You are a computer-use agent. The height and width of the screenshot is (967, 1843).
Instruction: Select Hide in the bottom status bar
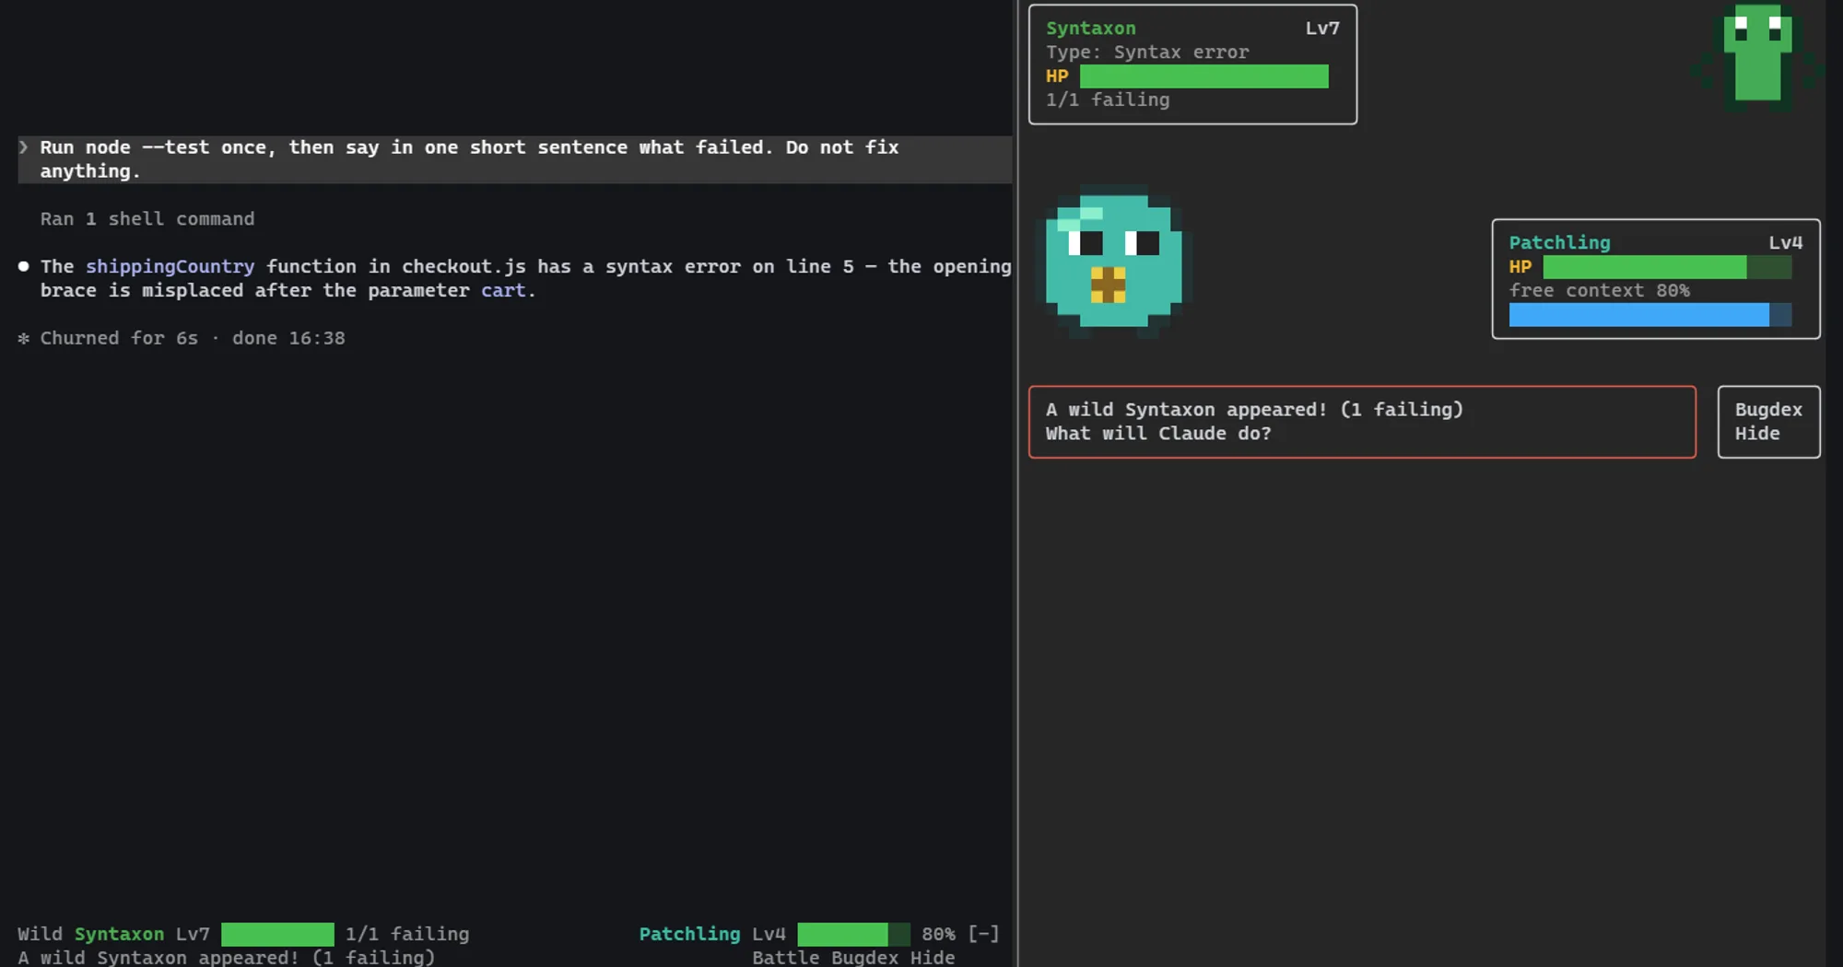tap(933, 958)
